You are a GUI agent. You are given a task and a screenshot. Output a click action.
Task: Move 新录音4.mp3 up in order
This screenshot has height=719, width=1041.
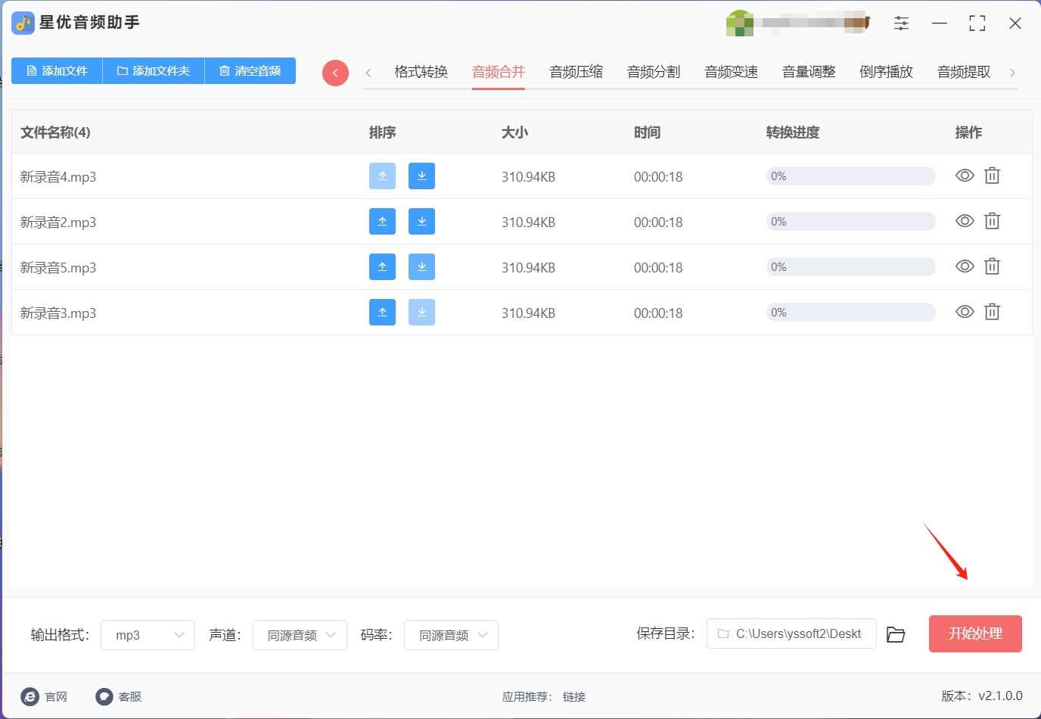pyautogui.click(x=382, y=176)
